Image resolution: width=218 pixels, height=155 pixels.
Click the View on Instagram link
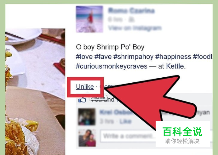(x=135, y=28)
